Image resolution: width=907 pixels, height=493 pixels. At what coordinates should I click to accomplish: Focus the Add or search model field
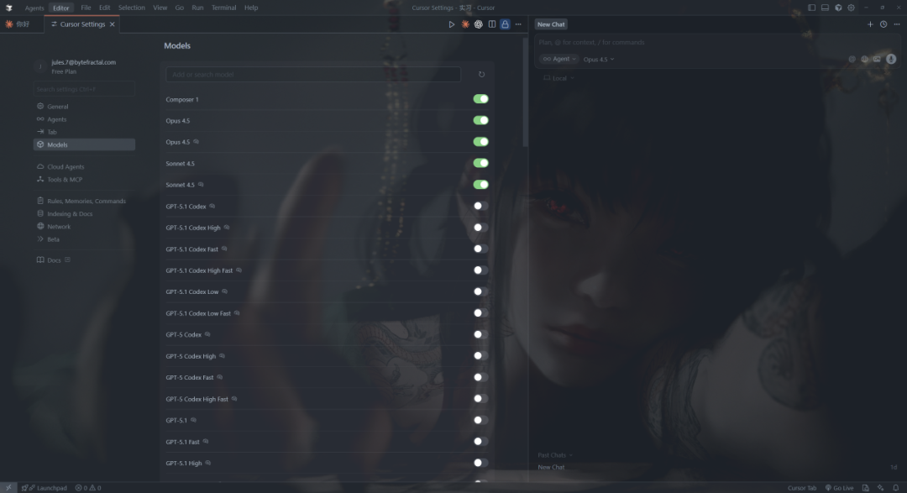(x=313, y=75)
